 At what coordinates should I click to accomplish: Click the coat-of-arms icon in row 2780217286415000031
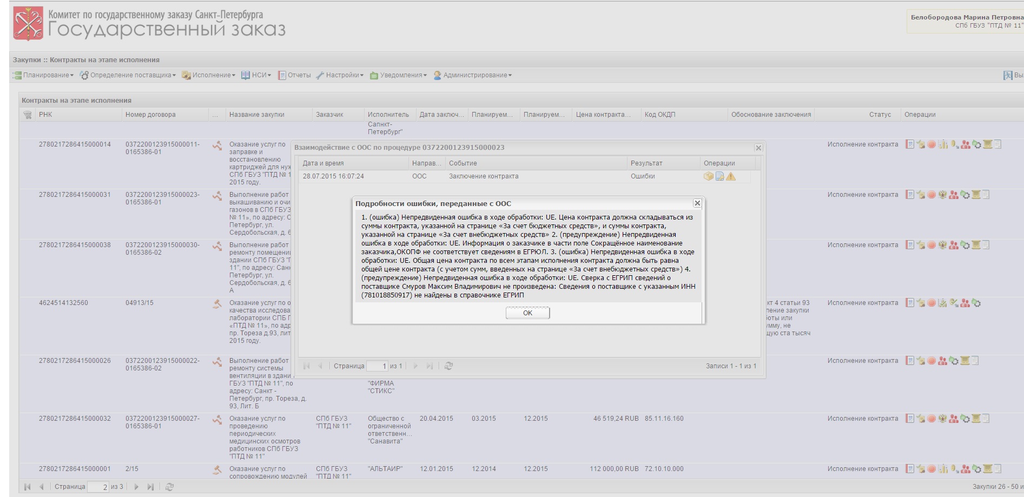pos(943,195)
